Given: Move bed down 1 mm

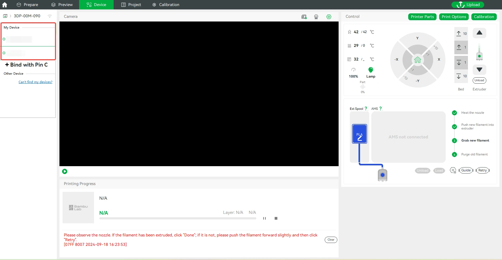Looking at the screenshot, I should click(x=461, y=62).
